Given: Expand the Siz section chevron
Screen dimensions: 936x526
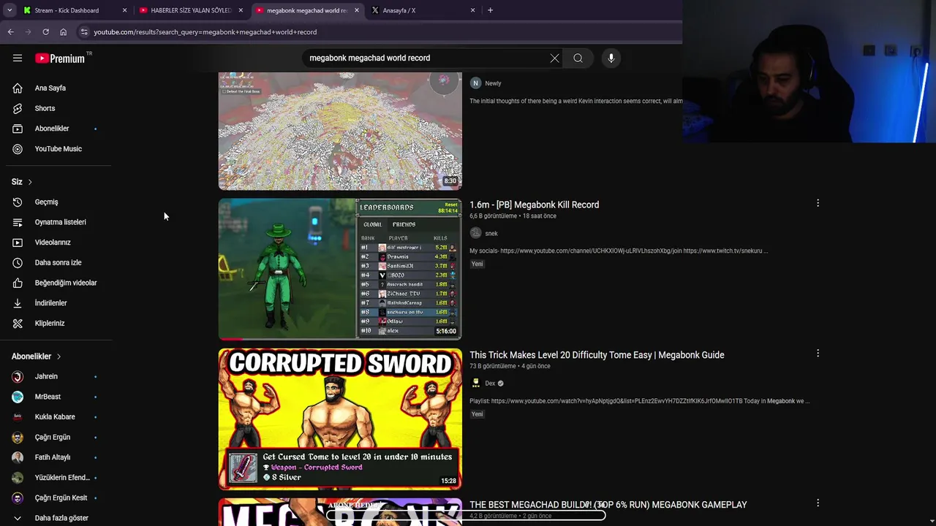Looking at the screenshot, I should click(x=30, y=182).
